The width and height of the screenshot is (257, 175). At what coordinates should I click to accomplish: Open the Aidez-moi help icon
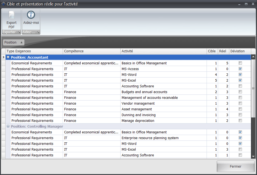(x=31, y=15)
